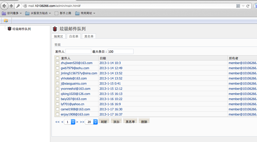Click the user icon in the admin toolbar
Screen dimensions: 257x142
pyautogui.click(x=6, y=20)
